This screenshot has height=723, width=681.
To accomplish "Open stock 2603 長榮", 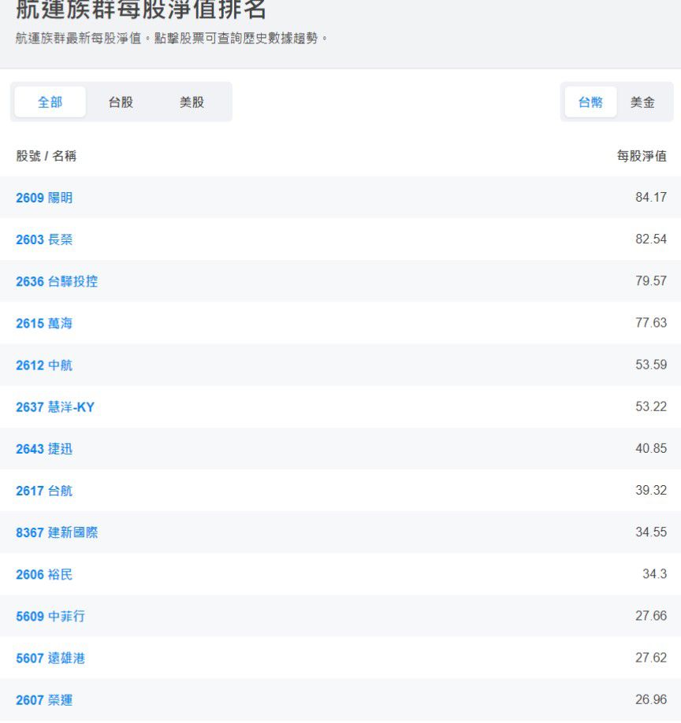I will [44, 239].
